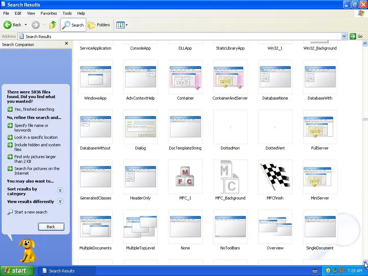Toggle the Folders toolbar button
This screenshot has height=276, width=368.
tap(98, 25)
